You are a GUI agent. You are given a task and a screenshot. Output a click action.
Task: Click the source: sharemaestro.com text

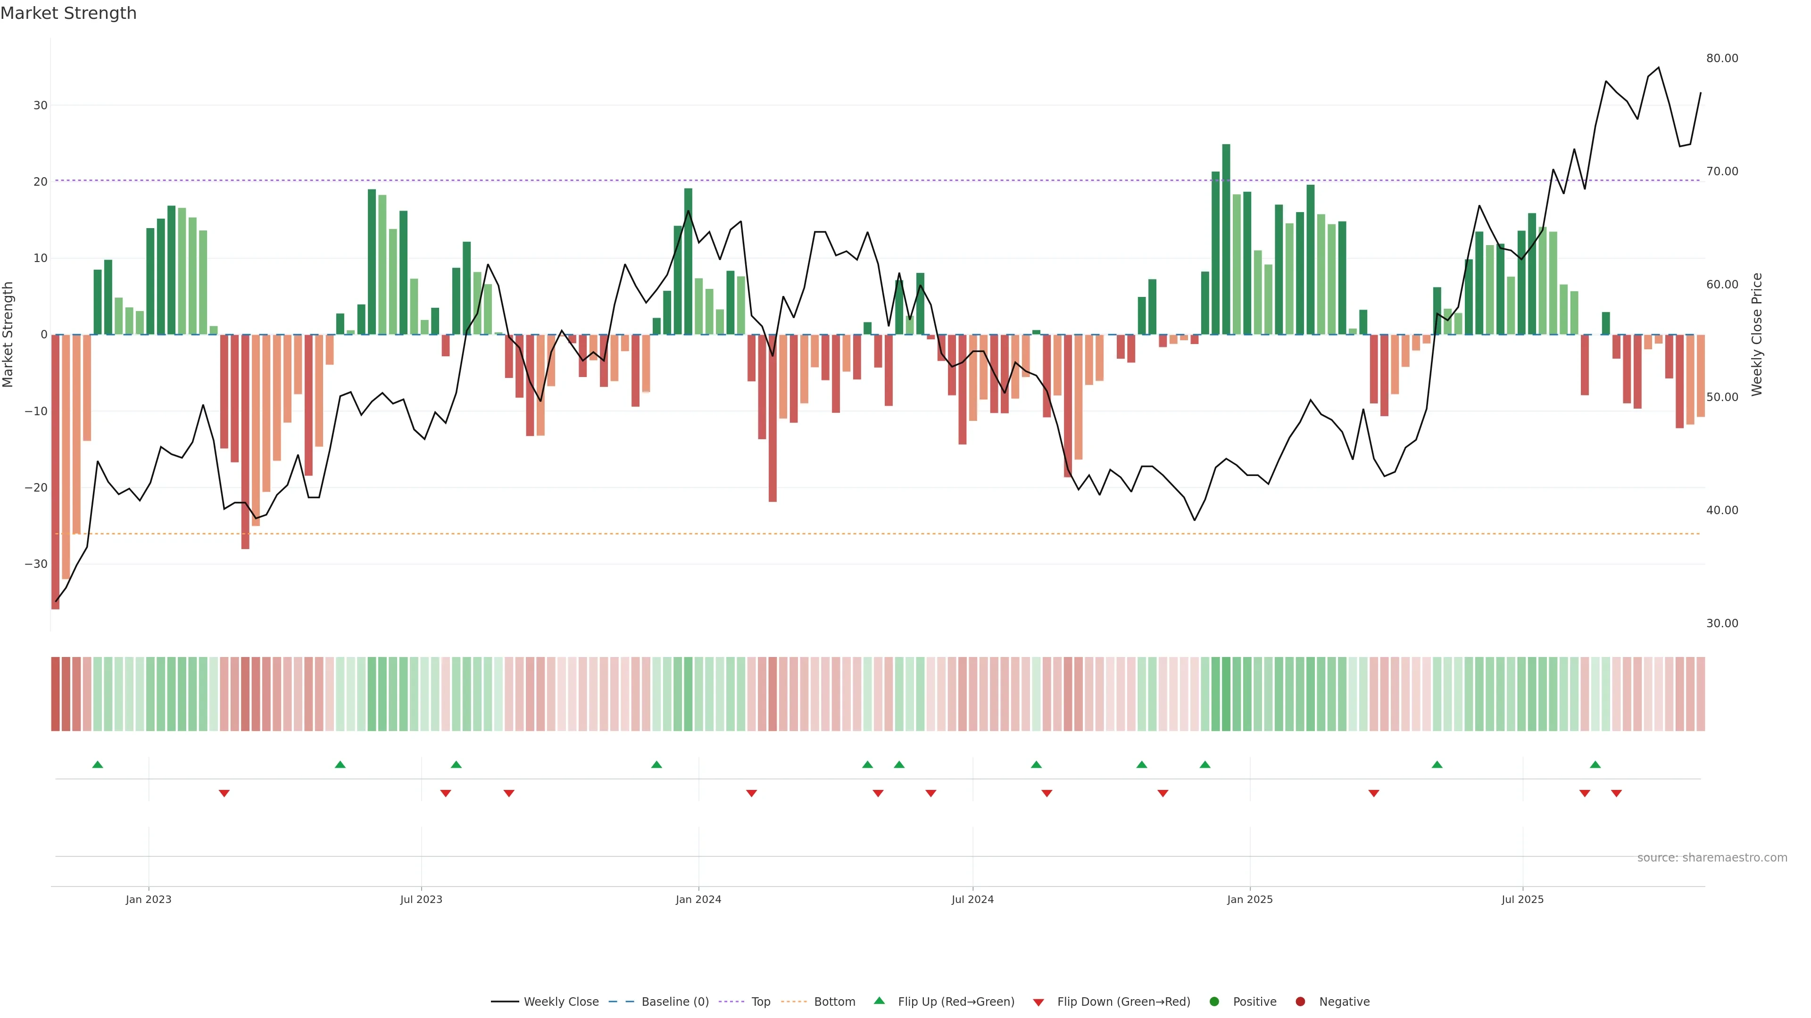click(x=1712, y=857)
